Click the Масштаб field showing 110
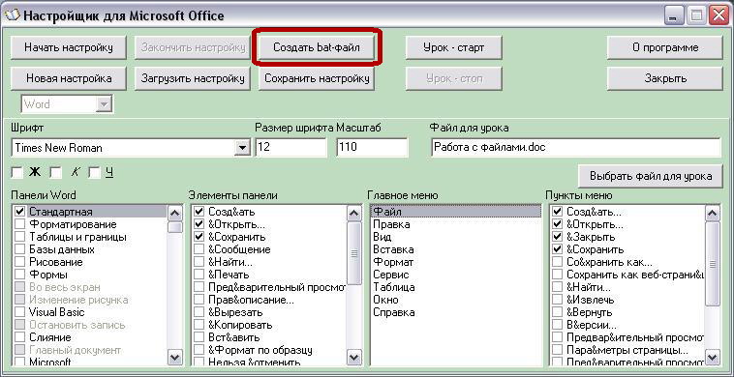Screen dimensions: 734x377 coord(372,148)
